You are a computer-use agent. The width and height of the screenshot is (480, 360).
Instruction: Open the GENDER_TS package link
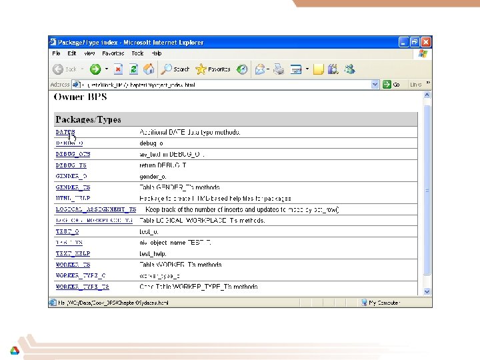(73, 187)
